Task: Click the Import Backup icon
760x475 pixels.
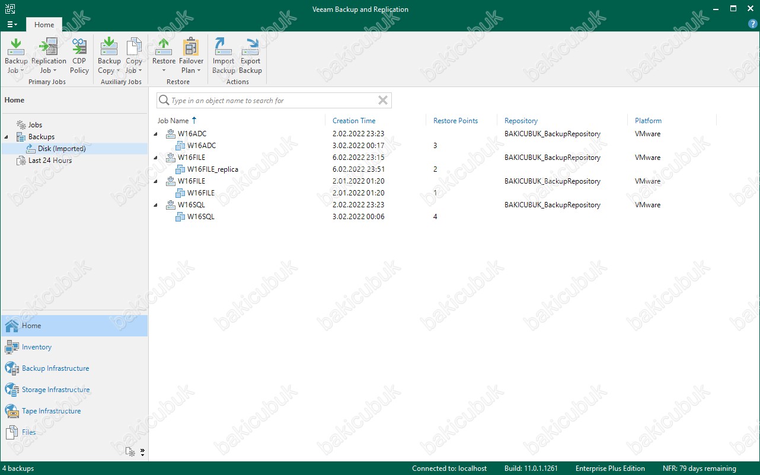Action: click(223, 46)
